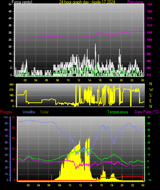Click the 1000 pressure axis value
Viewport: 160px width, 190px height.
(x=149, y=40)
